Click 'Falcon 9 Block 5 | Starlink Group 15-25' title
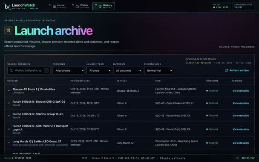Image resolution: width=259 pixels, height=162 pixels. [38, 114]
